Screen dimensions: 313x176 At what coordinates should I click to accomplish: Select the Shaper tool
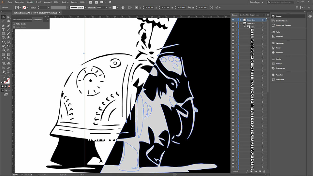click(x=3, y=37)
